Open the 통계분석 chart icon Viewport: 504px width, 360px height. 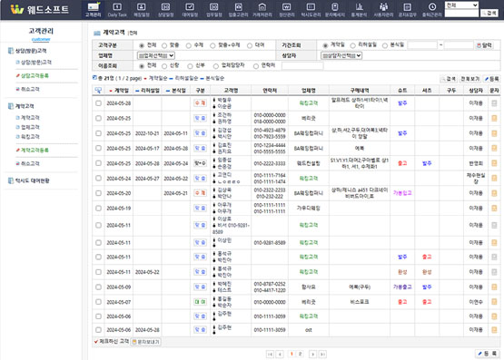pos(359,9)
